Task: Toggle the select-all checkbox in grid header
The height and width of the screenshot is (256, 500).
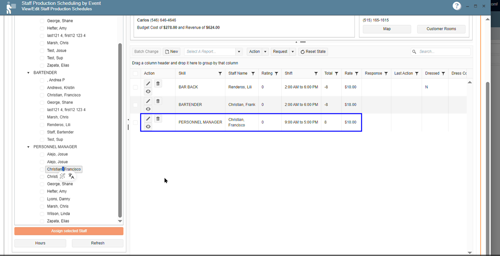Action: [x=135, y=73]
